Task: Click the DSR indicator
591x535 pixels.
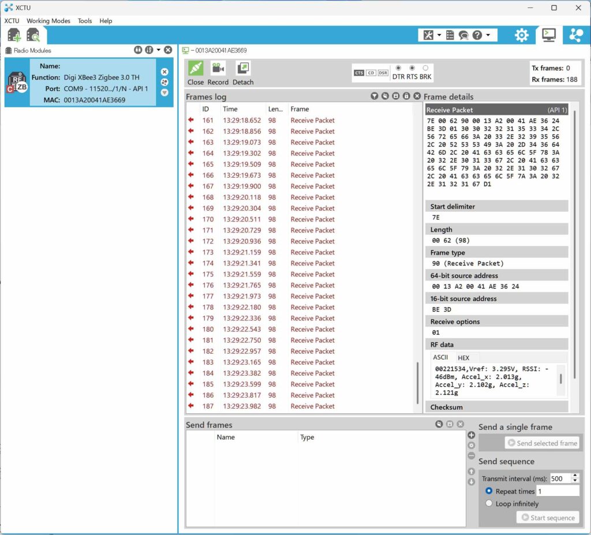Action: 383,73
